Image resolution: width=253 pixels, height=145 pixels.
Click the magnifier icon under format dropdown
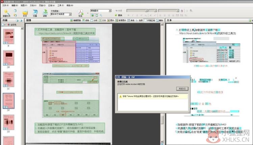tap(101, 15)
